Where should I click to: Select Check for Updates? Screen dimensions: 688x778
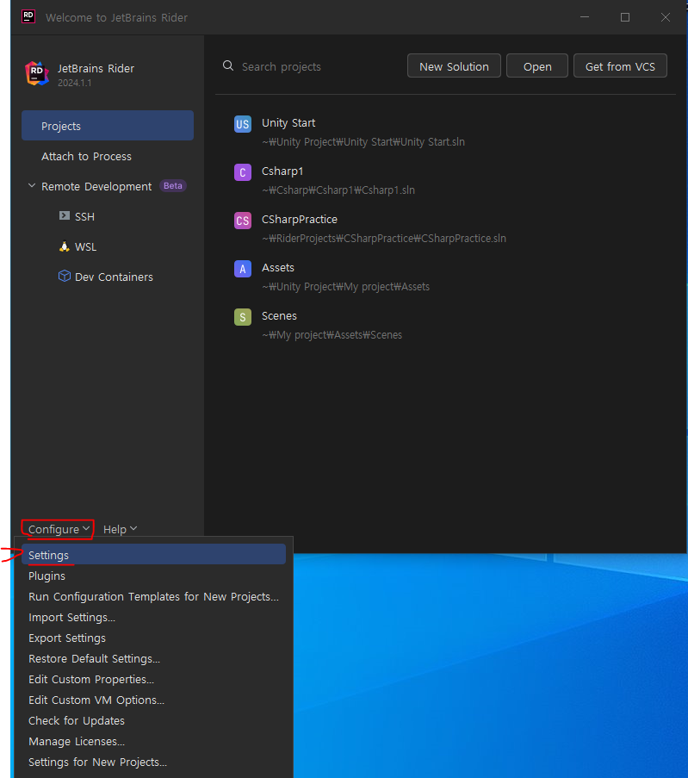coord(154,720)
